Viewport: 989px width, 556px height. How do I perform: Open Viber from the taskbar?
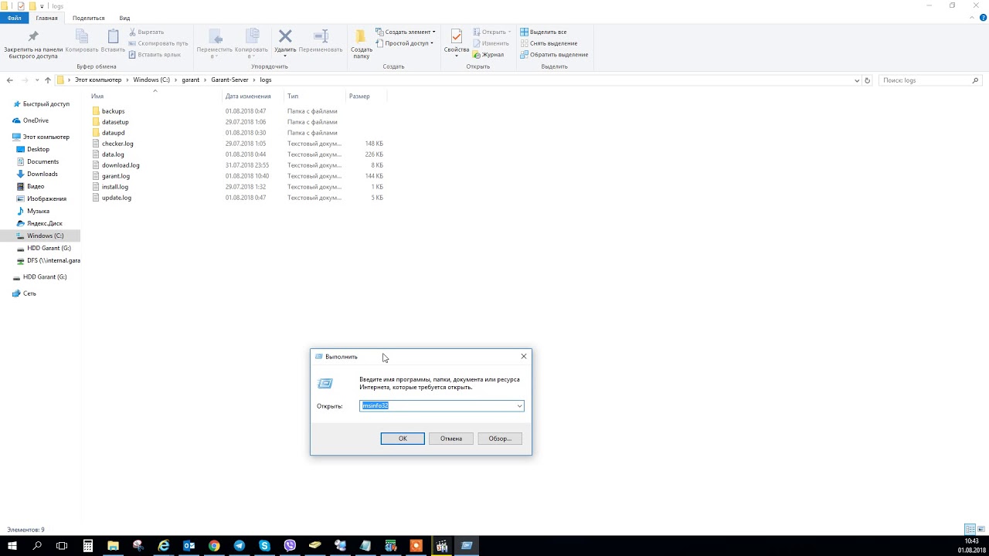coord(290,546)
